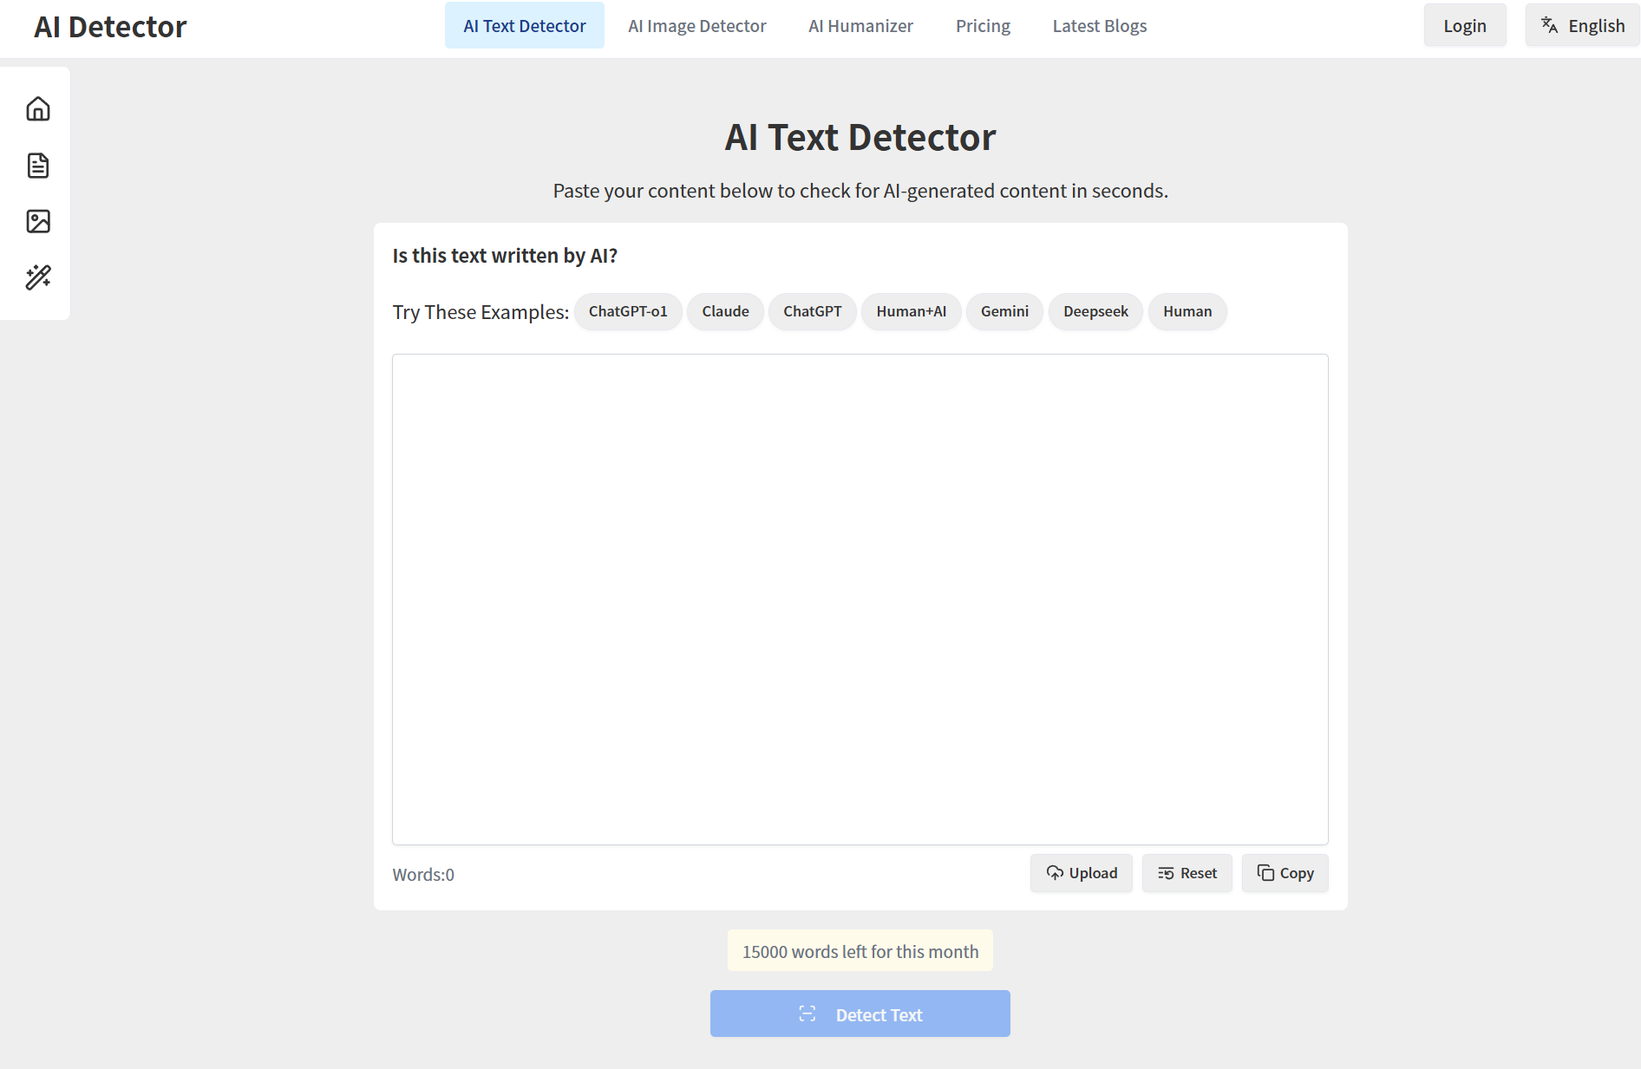Image resolution: width=1641 pixels, height=1069 pixels.
Task: Click the AI Detector logo
Action: pos(110,27)
